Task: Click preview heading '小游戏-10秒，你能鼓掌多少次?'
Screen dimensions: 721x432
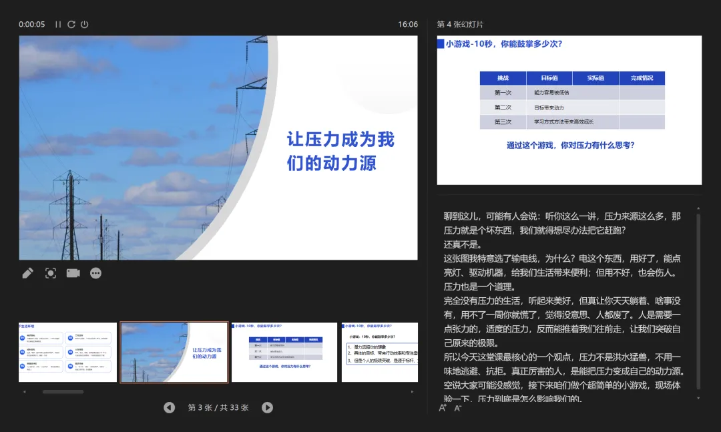Action: coord(504,44)
